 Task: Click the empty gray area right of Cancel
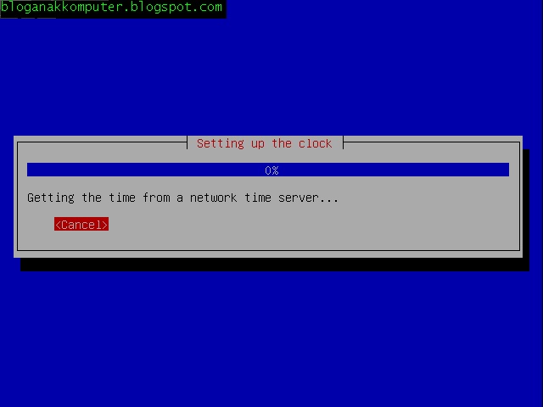point(311,224)
